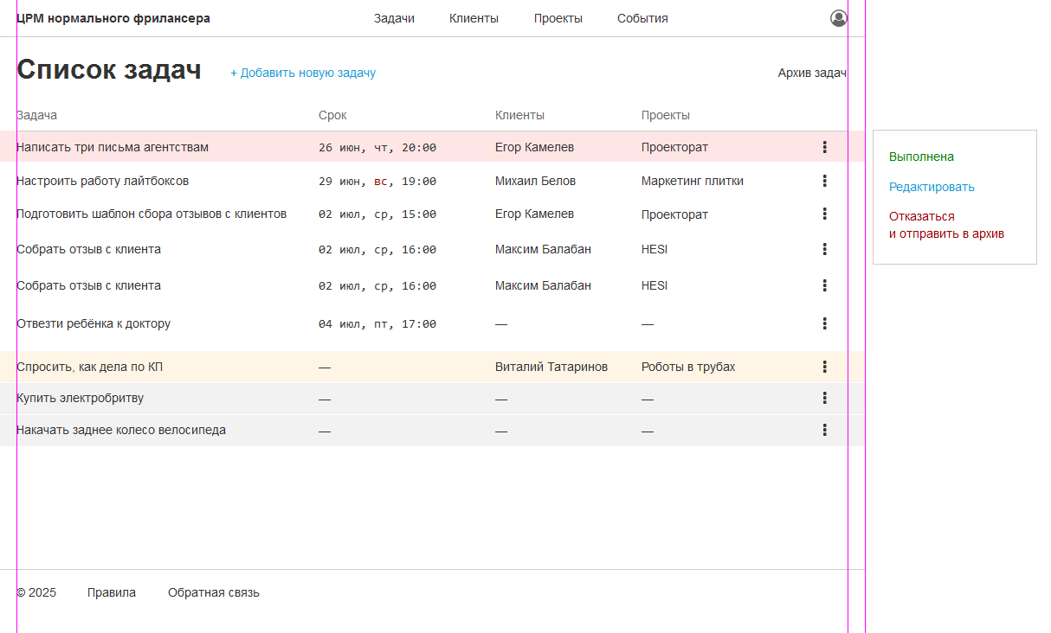Click the three-dot icon for 'Отвезти ребёнка к доктору'
1051x633 pixels.
[824, 323]
